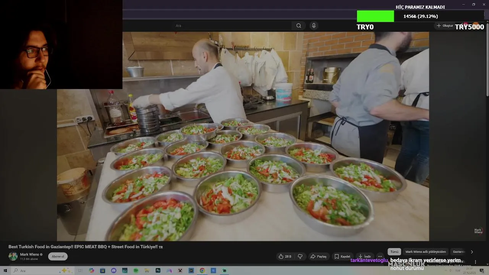The height and width of the screenshot is (275, 489).
Task: Click the YouTube search magnifier icon
Action: pos(299,26)
